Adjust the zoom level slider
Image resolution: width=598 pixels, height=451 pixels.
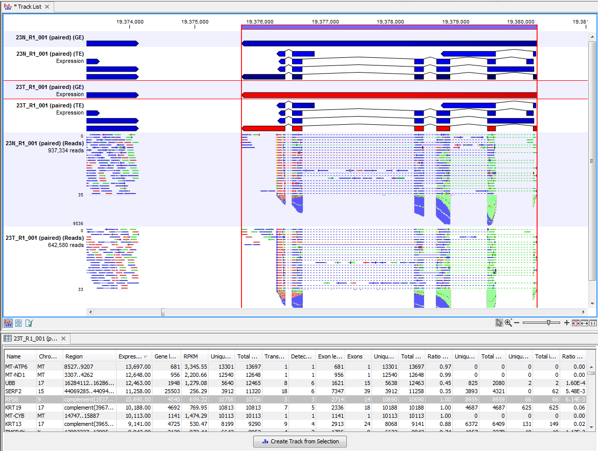(548, 323)
